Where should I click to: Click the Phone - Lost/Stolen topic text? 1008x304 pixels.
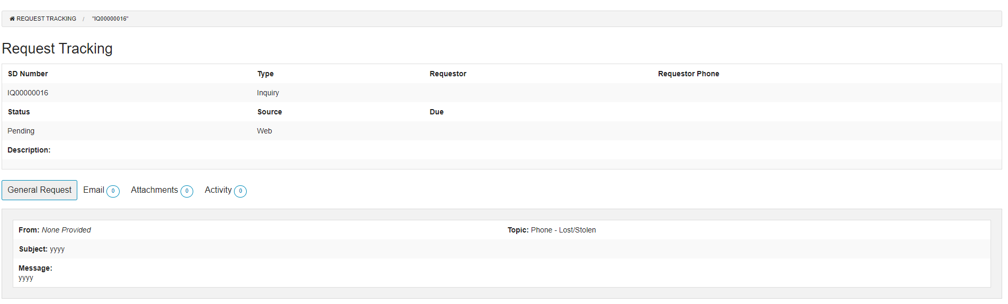point(563,230)
